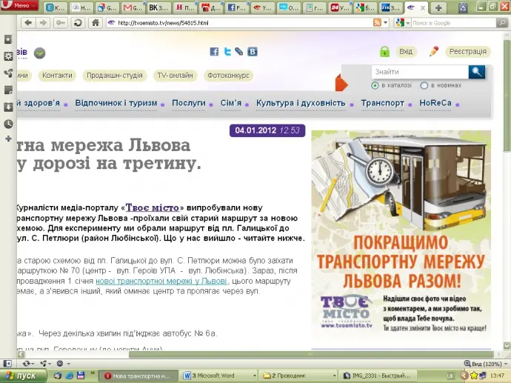Focus the Поиск в Google search field
This screenshot has height=383, width=511.
pyautogui.click(x=454, y=23)
